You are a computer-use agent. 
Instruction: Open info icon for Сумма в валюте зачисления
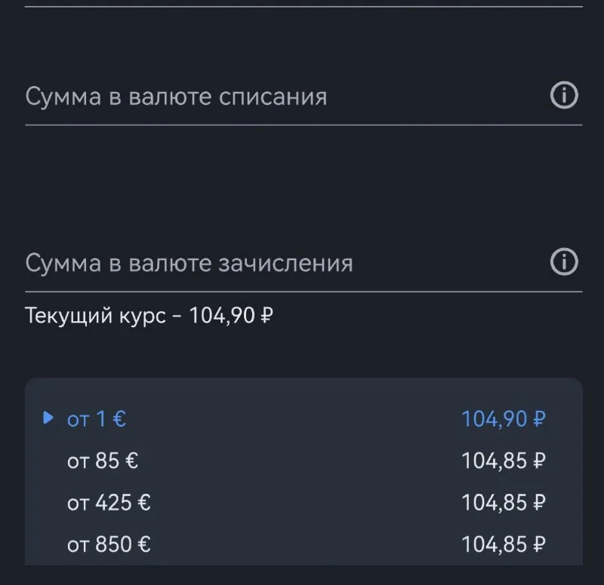click(x=564, y=262)
